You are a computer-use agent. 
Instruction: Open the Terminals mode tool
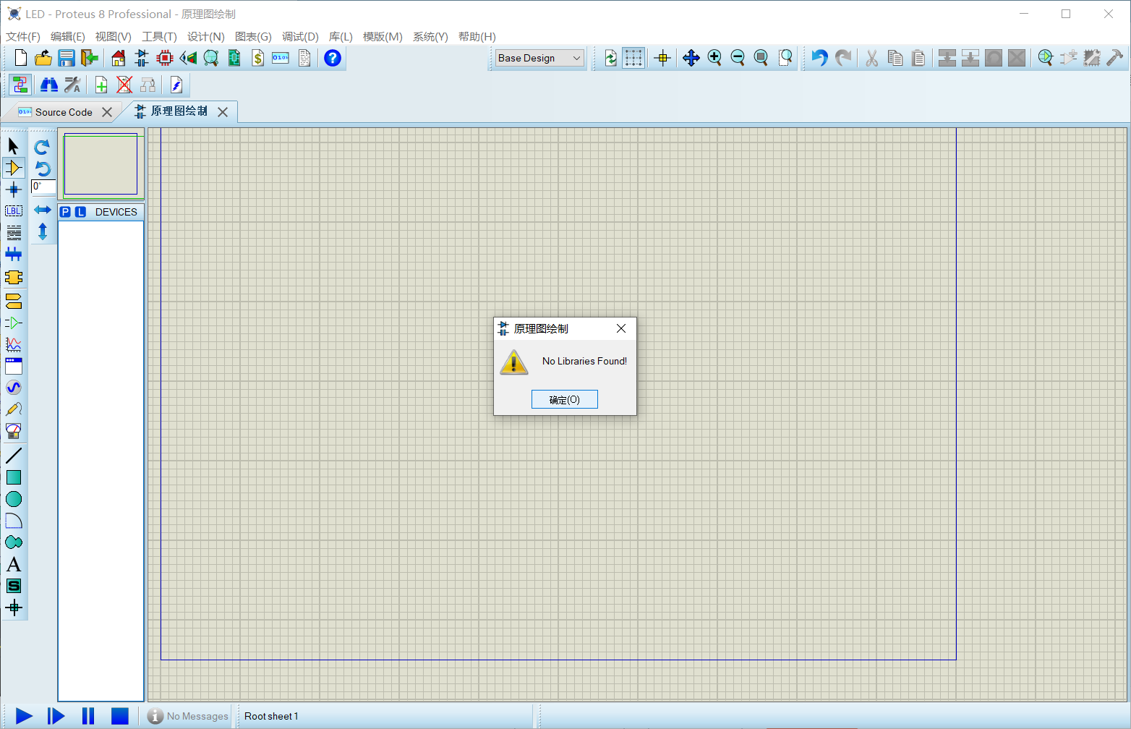[13, 302]
